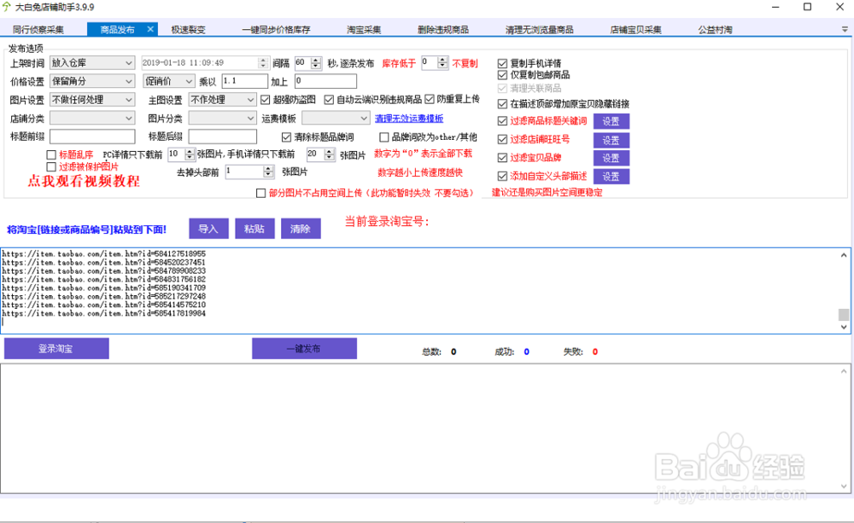Click 设置 button for 过滤商品标题关键词

611,121
